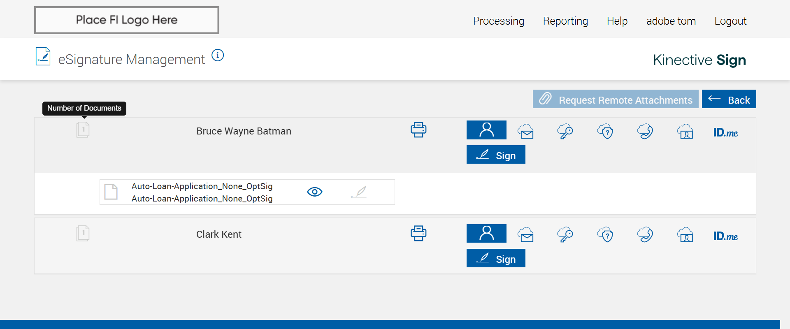
Task: Collapse Bruce Wayne Batman's document list
Action: [83, 130]
